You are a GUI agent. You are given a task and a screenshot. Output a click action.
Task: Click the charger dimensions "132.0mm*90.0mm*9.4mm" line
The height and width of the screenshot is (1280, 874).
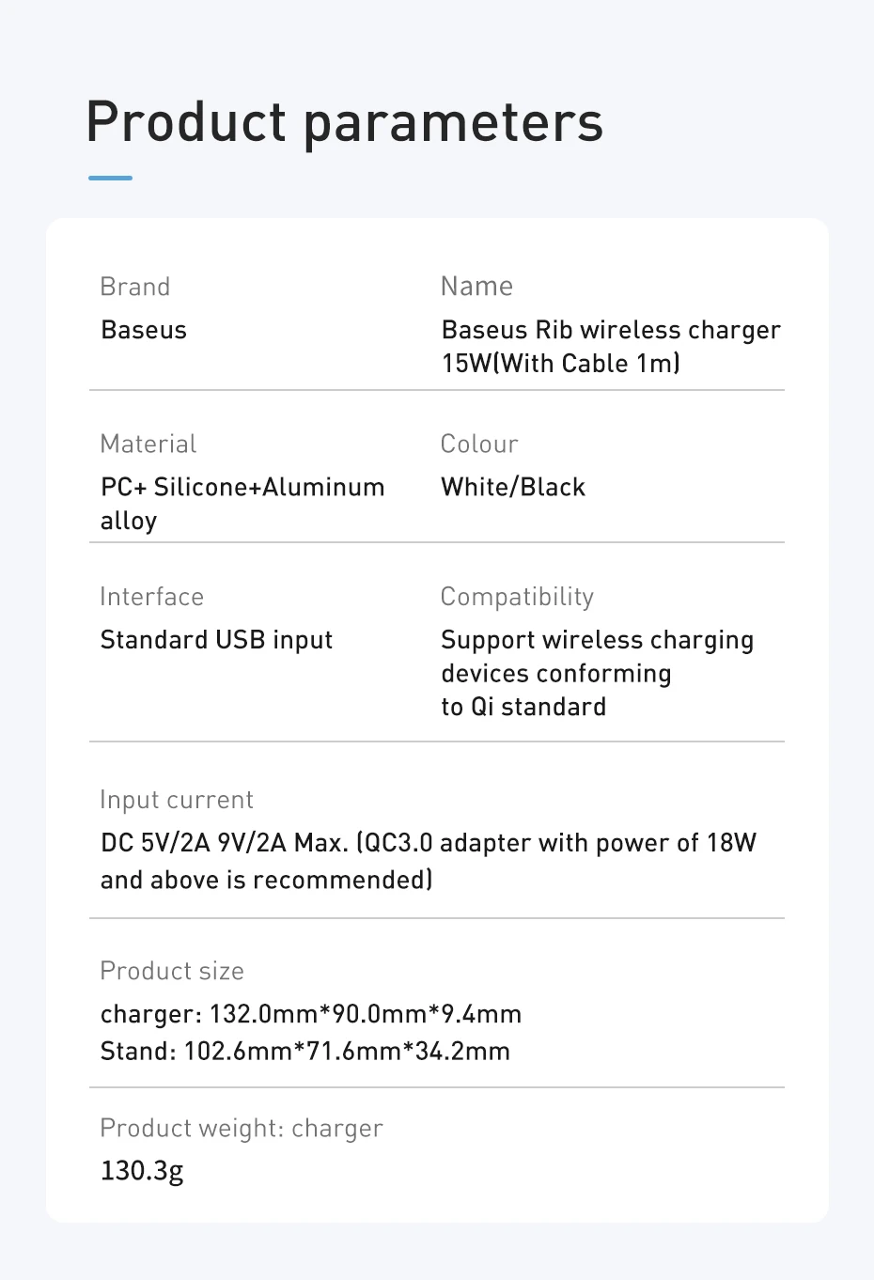pos(311,1014)
